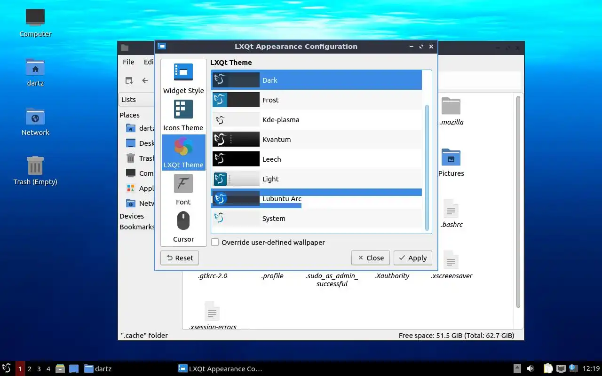
Task: Select the LXQt Theme section icon
Action: click(183, 147)
